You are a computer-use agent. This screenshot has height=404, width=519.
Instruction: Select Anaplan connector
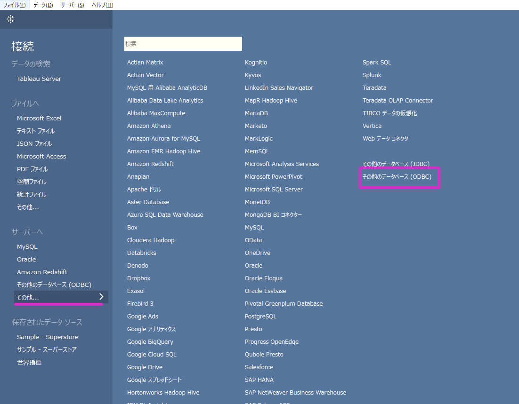pyautogui.click(x=138, y=177)
